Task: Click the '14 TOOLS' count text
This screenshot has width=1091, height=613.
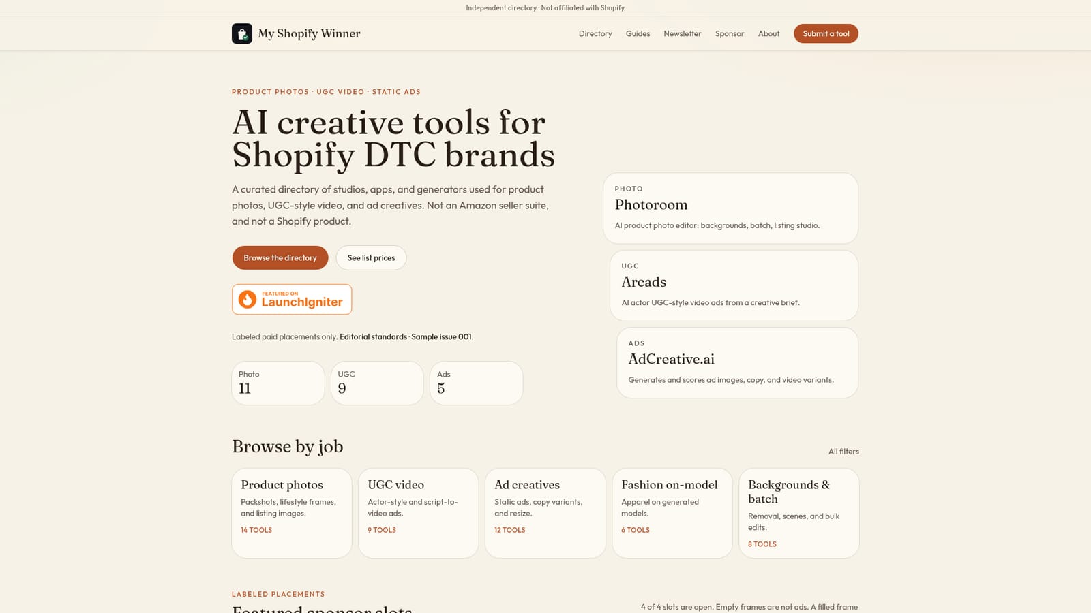Action: pos(256,530)
